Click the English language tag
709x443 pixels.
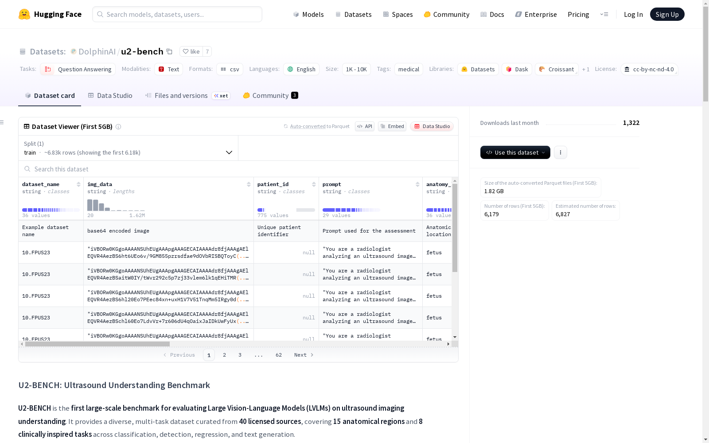pyautogui.click(x=301, y=69)
